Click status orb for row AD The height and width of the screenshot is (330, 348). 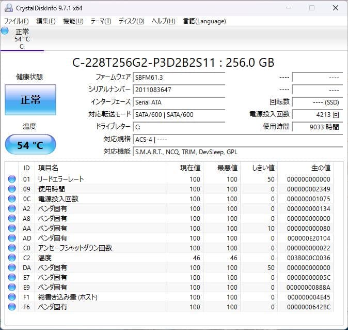point(12,238)
